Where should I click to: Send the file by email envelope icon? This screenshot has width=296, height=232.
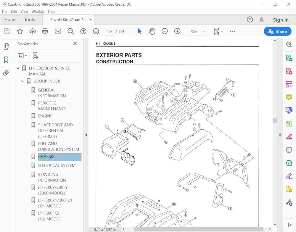pyautogui.click(x=58, y=31)
